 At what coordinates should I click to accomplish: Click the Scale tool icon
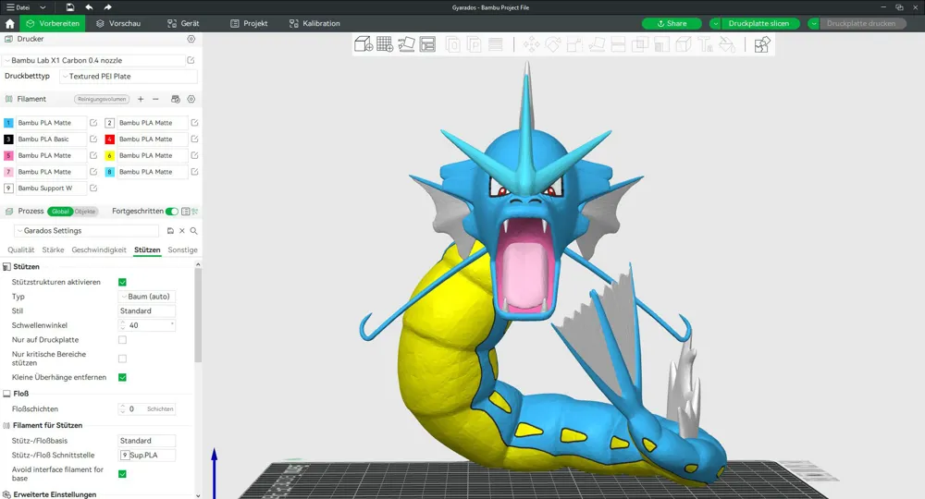click(574, 44)
